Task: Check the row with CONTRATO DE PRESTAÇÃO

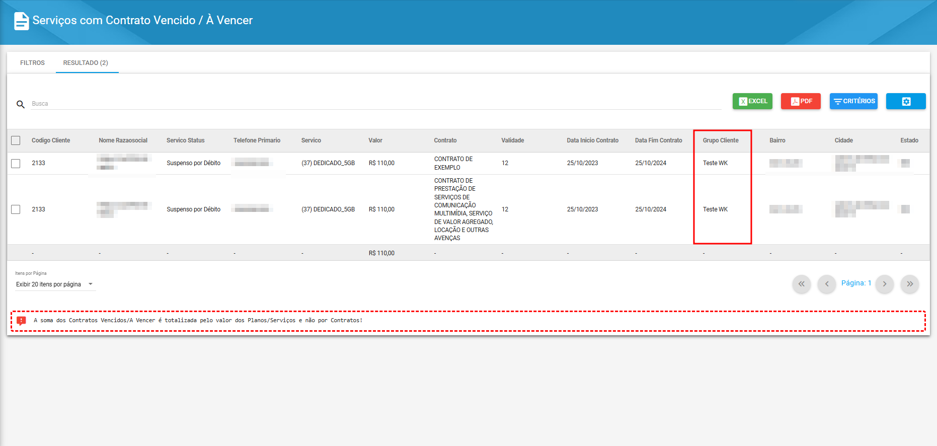Action: (16, 209)
